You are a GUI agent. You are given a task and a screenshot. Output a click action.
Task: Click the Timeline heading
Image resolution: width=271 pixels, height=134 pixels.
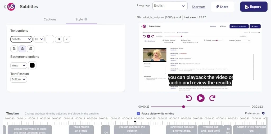12,113
